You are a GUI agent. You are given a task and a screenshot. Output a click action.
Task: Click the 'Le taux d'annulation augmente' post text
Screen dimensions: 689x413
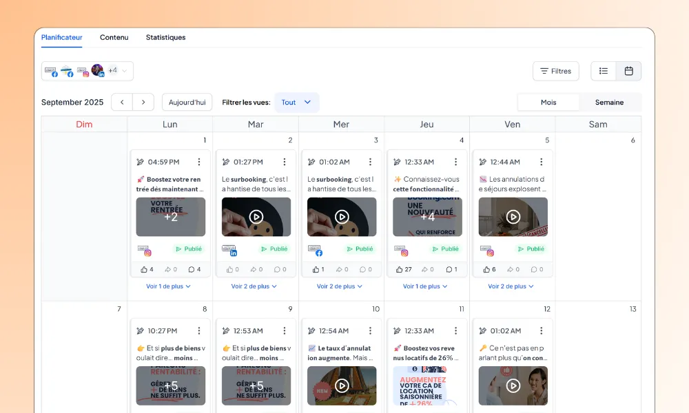[340, 353]
